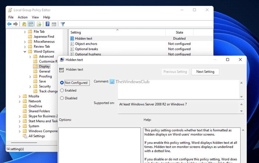Image resolution: width=259 pixels, height=163 pixels.
Task: Choose the Disabled radio option
Action: pyautogui.click(x=62, y=98)
